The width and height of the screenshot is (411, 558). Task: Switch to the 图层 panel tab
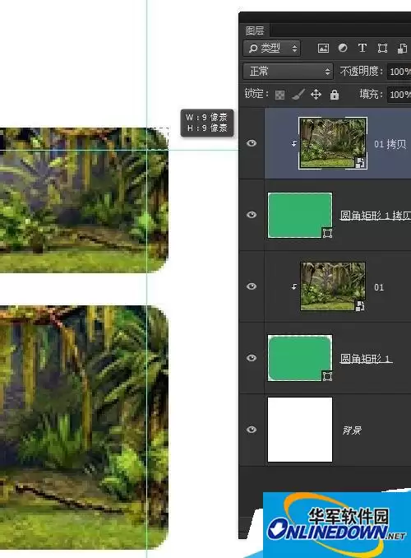255,30
